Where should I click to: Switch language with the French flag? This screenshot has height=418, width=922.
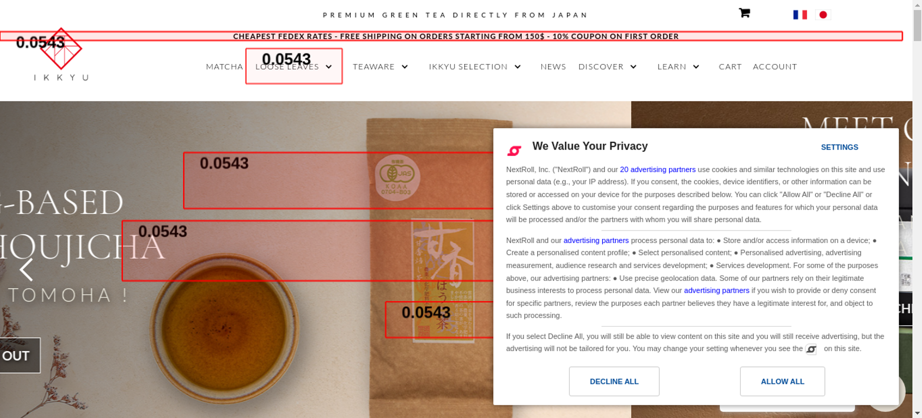click(x=800, y=15)
